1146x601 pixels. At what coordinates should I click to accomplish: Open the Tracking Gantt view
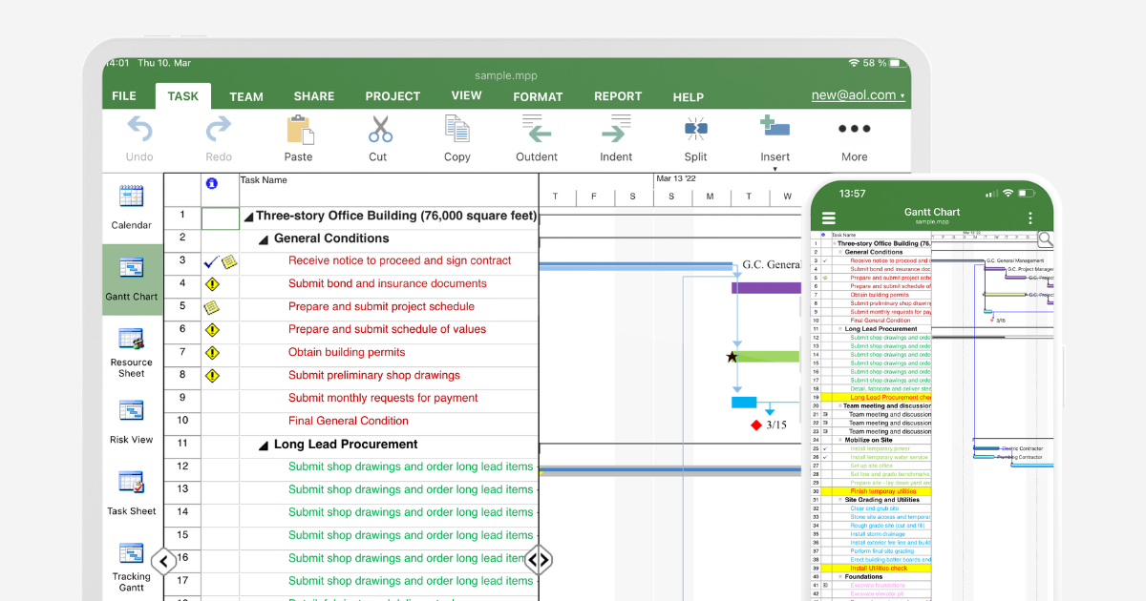131,563
